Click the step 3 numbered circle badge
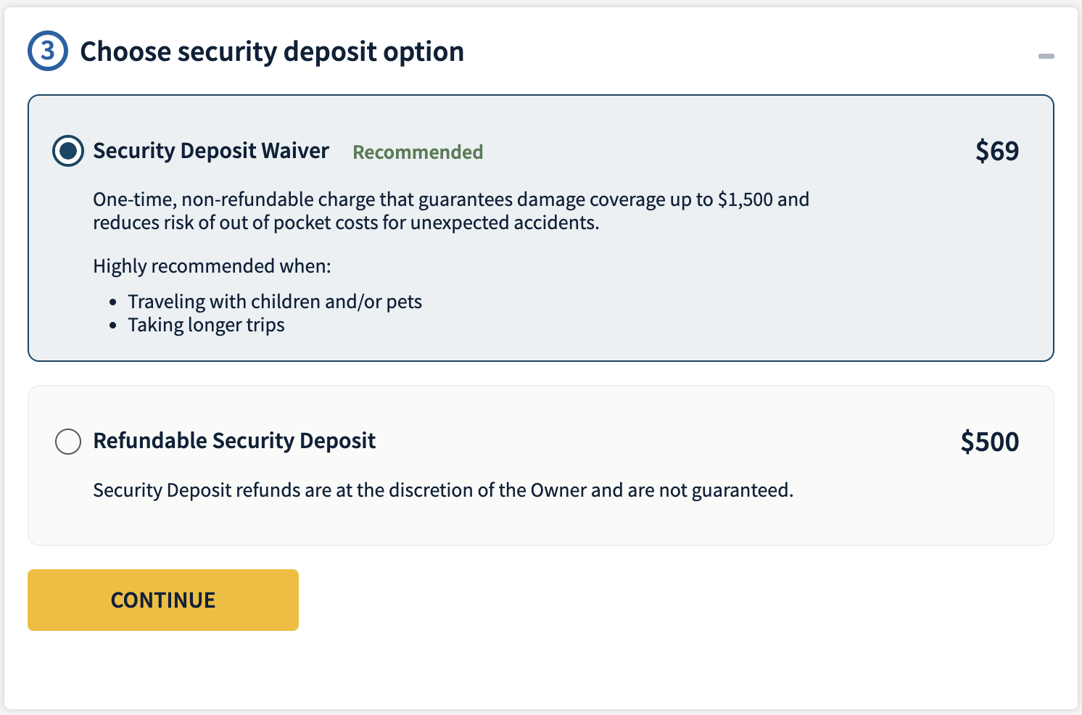 47,51
